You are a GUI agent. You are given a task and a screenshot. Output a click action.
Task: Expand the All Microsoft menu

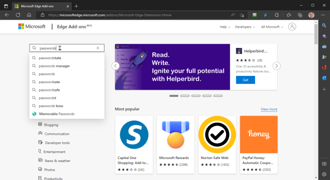point(272,27)
